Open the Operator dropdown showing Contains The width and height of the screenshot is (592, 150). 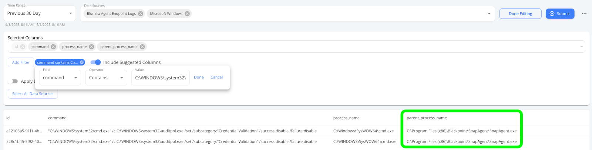(x=106, y=78)
